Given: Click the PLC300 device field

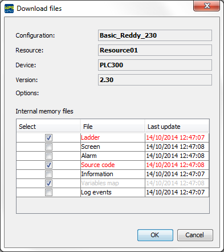Looking at the screenshot, I should (155, 65).
